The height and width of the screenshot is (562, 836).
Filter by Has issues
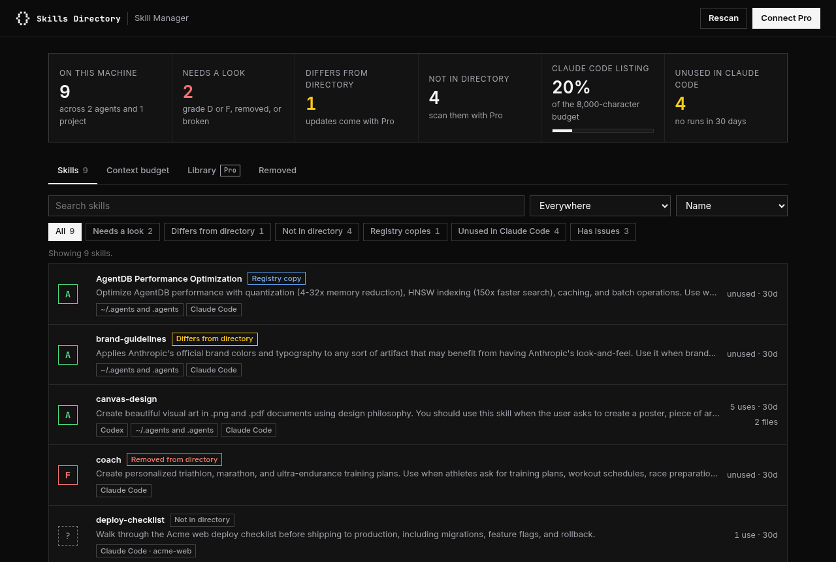pos(603,231)
